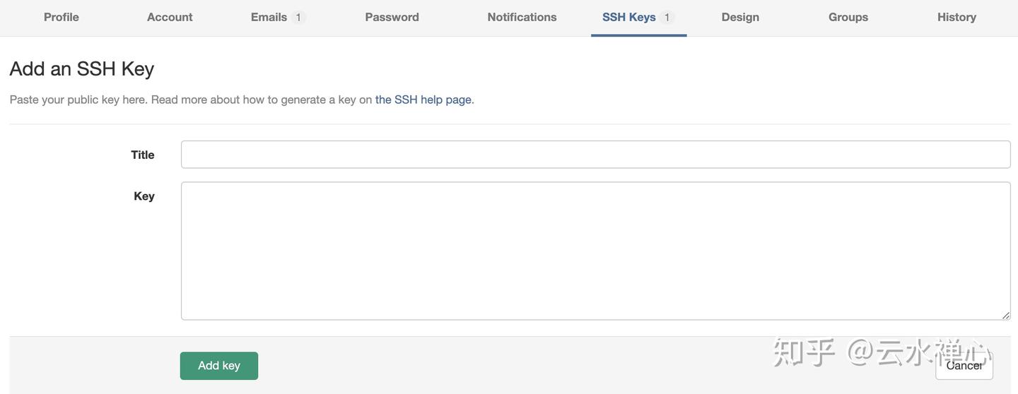Viewport: 1018px width, 394px height.
Task: Click the Title field label
Action: click(143, 155)
